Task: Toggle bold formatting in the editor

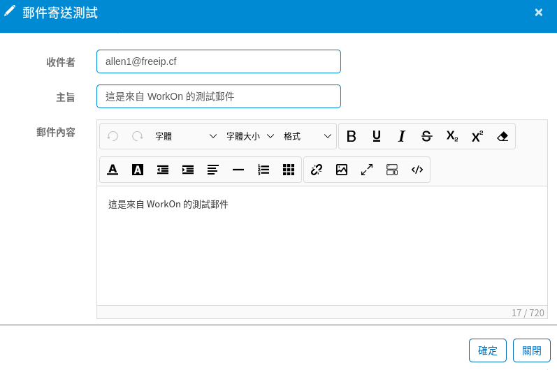Action: coord(352,136)
